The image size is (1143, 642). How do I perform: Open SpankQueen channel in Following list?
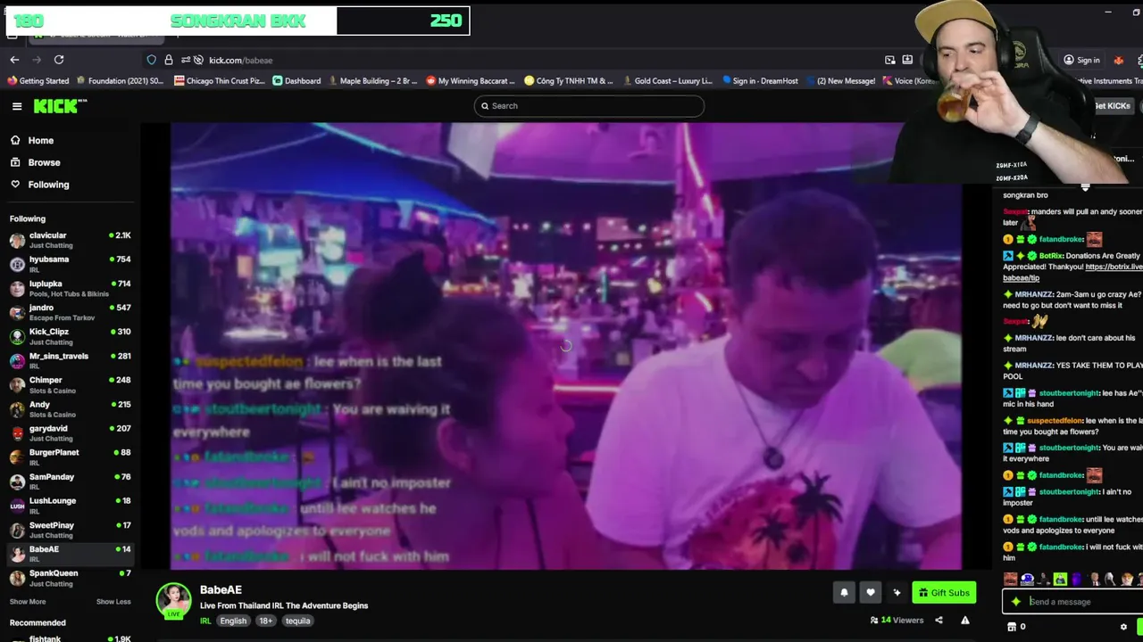pyautogui.click(x=70, y=578)
